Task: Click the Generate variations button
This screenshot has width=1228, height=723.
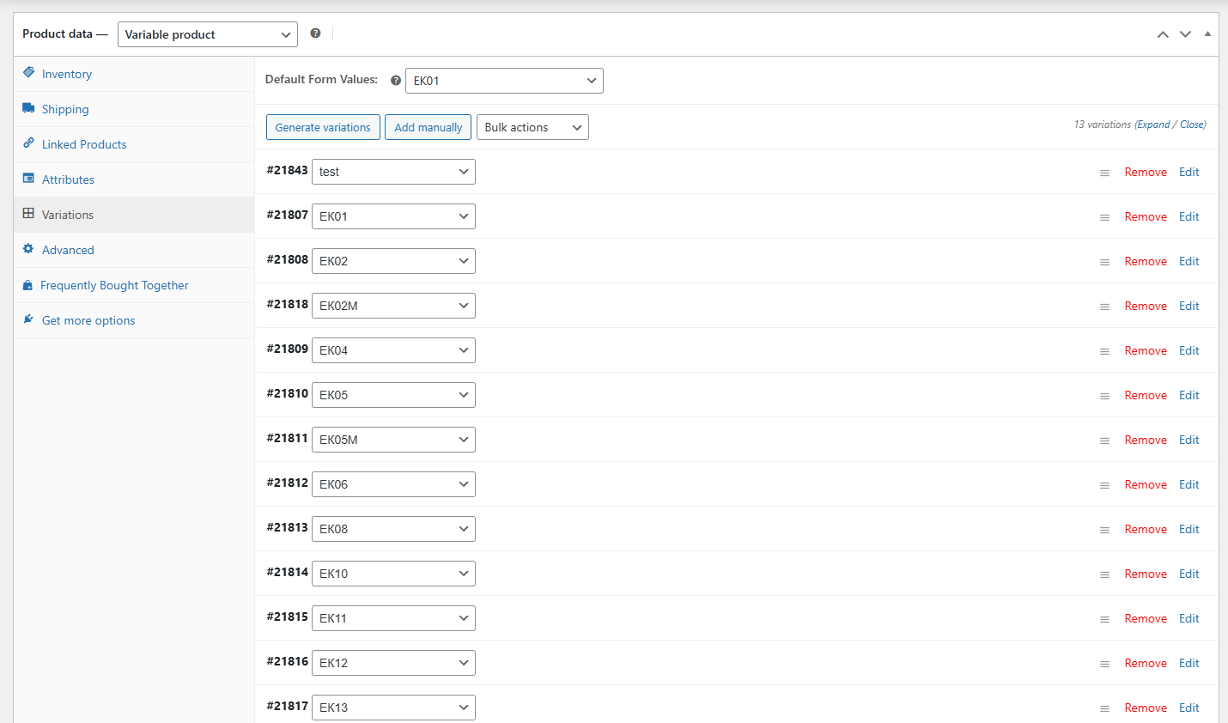Action: [x=323, y=127]
